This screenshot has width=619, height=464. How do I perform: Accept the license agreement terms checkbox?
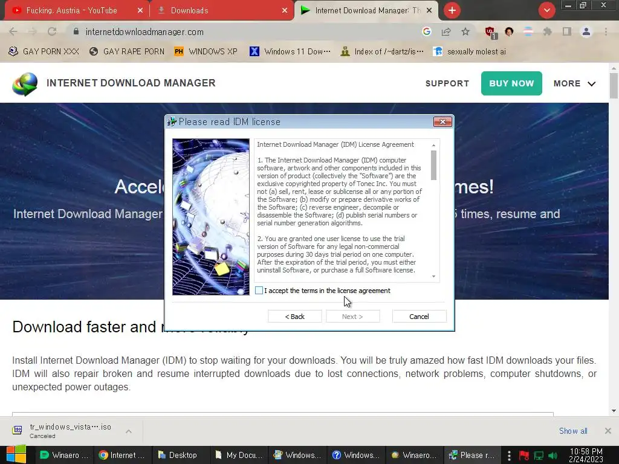tap(259, 291)
